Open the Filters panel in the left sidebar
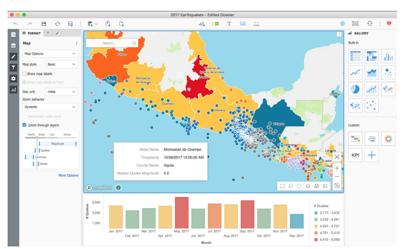 (x=14, y=68)
